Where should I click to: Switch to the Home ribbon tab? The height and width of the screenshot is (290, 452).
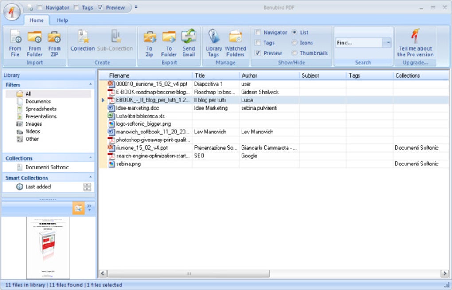click(x=37, y=20)
